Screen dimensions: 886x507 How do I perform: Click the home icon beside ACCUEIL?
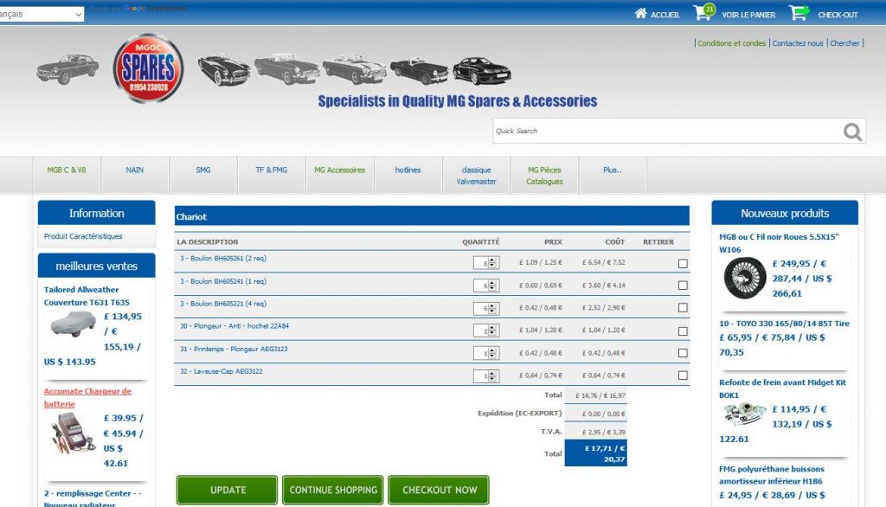tap(640, 13)
